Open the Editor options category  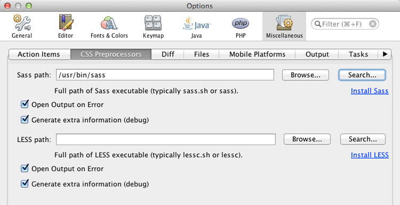coord(66,27)
